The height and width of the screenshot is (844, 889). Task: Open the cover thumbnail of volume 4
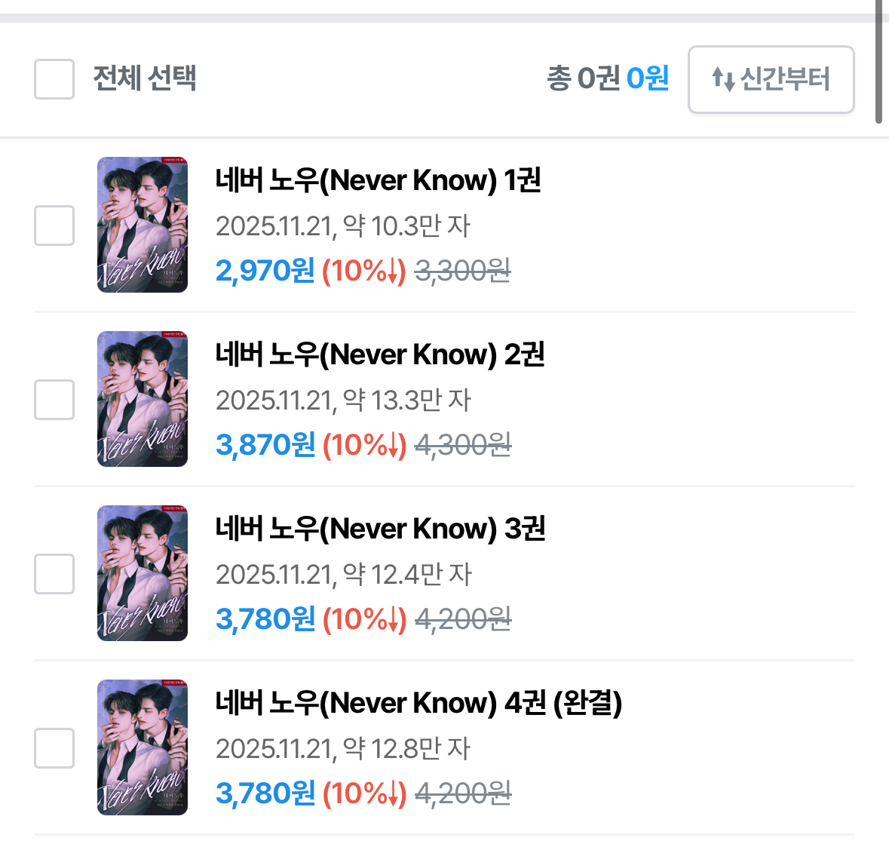click(143, 747)
